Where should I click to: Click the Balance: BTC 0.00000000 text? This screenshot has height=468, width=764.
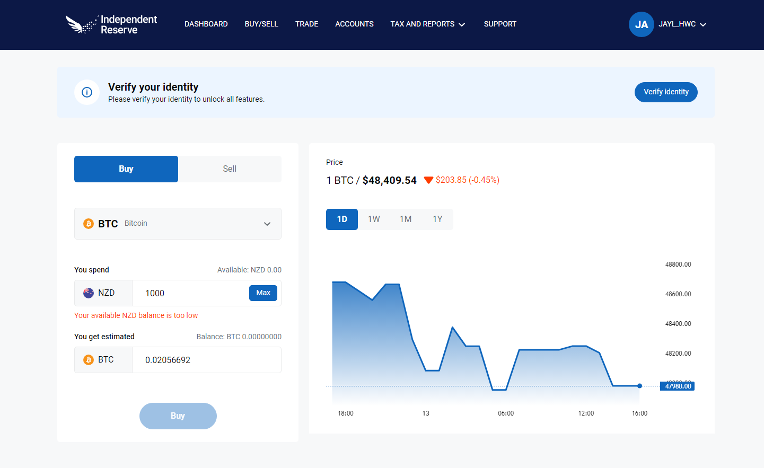pos(239,337)
